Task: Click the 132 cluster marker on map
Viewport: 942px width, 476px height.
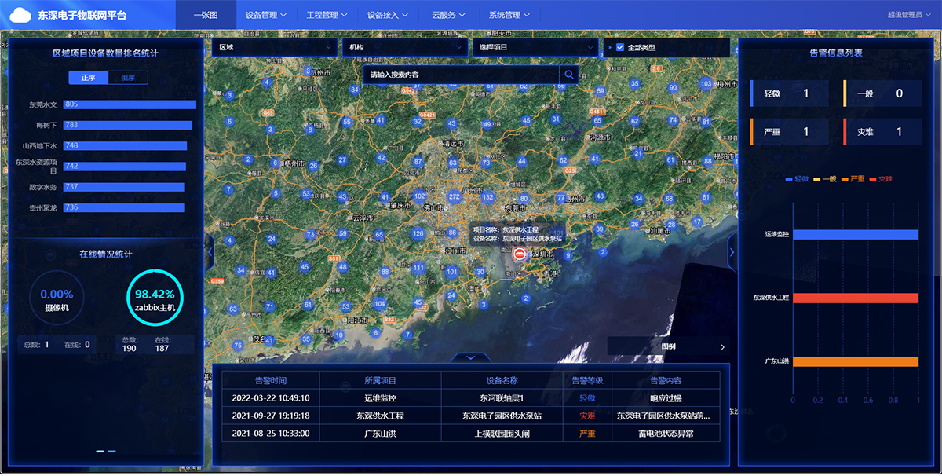Action: point(488,197)
